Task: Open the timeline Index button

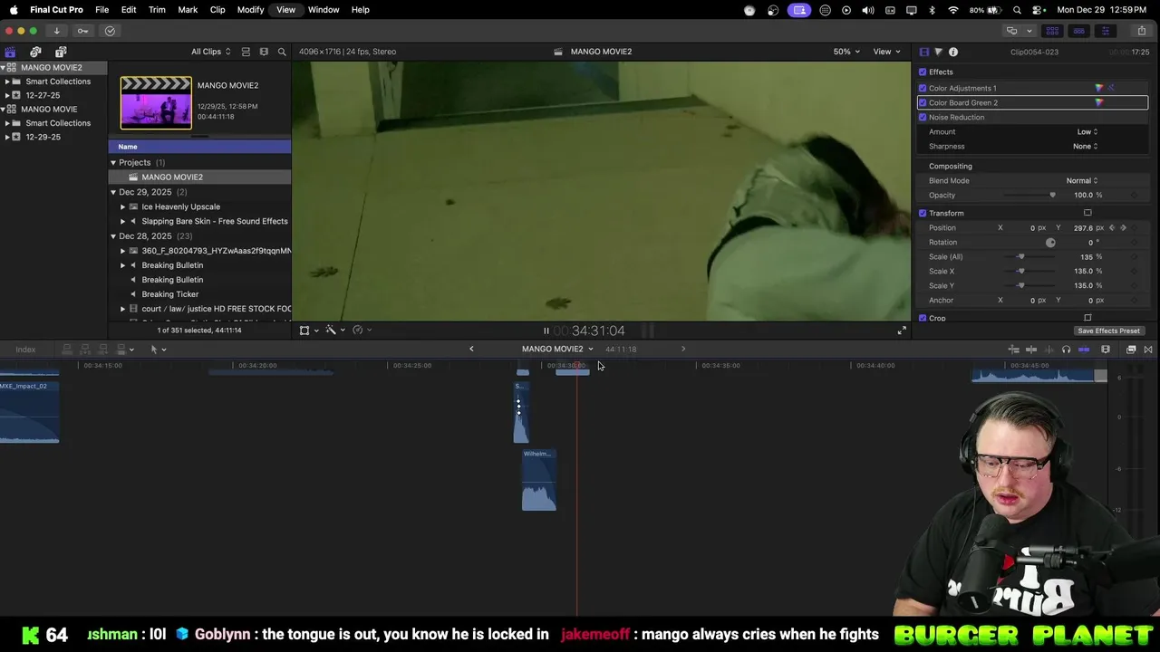Action: [25, 350]
